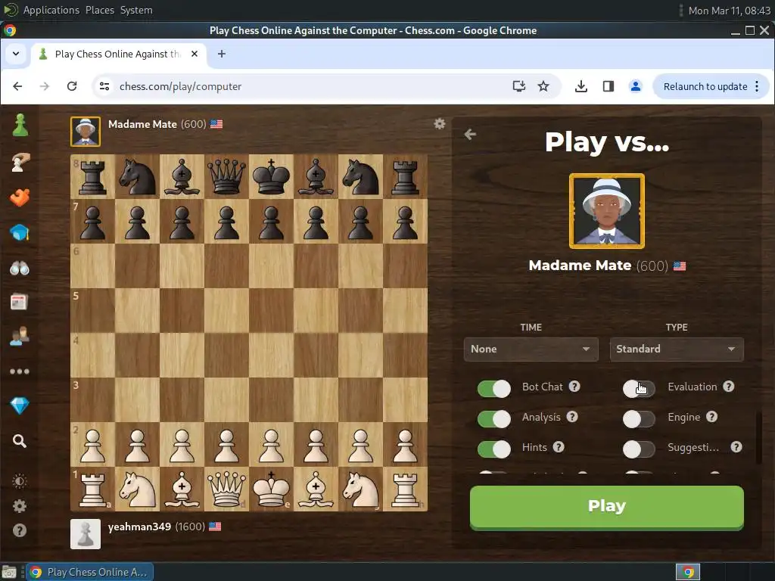Viewport: 775px width, 581px height.
Task: Show Suggestions help tooltip icon
Action: 736,447
